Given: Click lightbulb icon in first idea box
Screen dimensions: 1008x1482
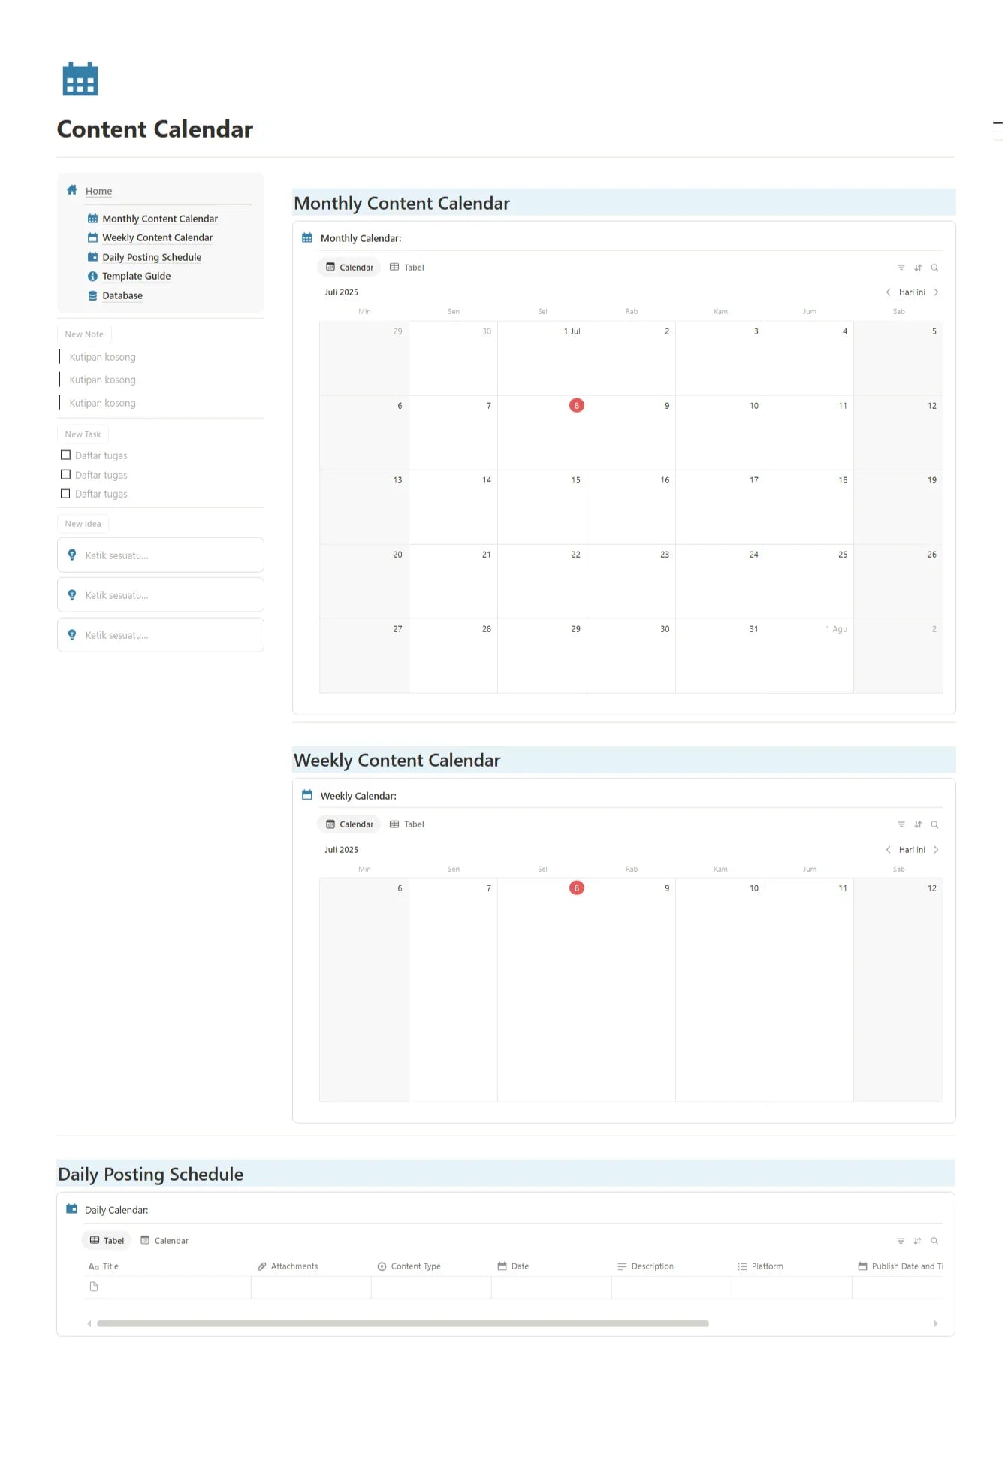Looking at the screenshot, I should click(72, 555).
